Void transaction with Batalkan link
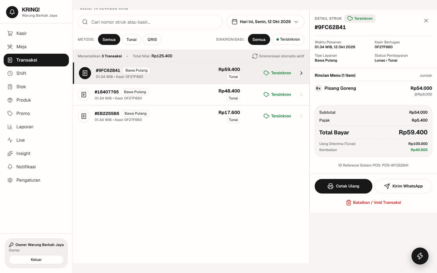Image resolution: width=437 pixels, height=273 pixels. click(x=374, y=203)
